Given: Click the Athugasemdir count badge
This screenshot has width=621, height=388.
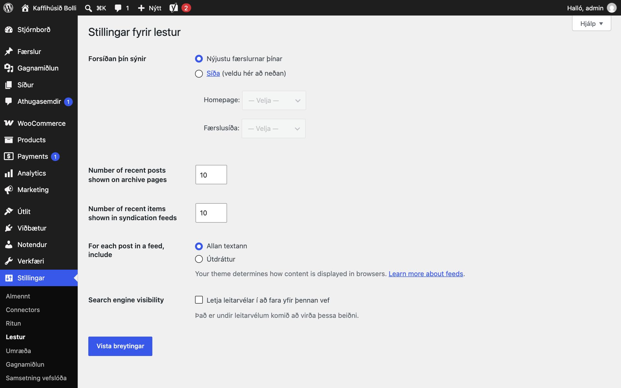Looking at the screenshot, I should click(x=68, y=102).
